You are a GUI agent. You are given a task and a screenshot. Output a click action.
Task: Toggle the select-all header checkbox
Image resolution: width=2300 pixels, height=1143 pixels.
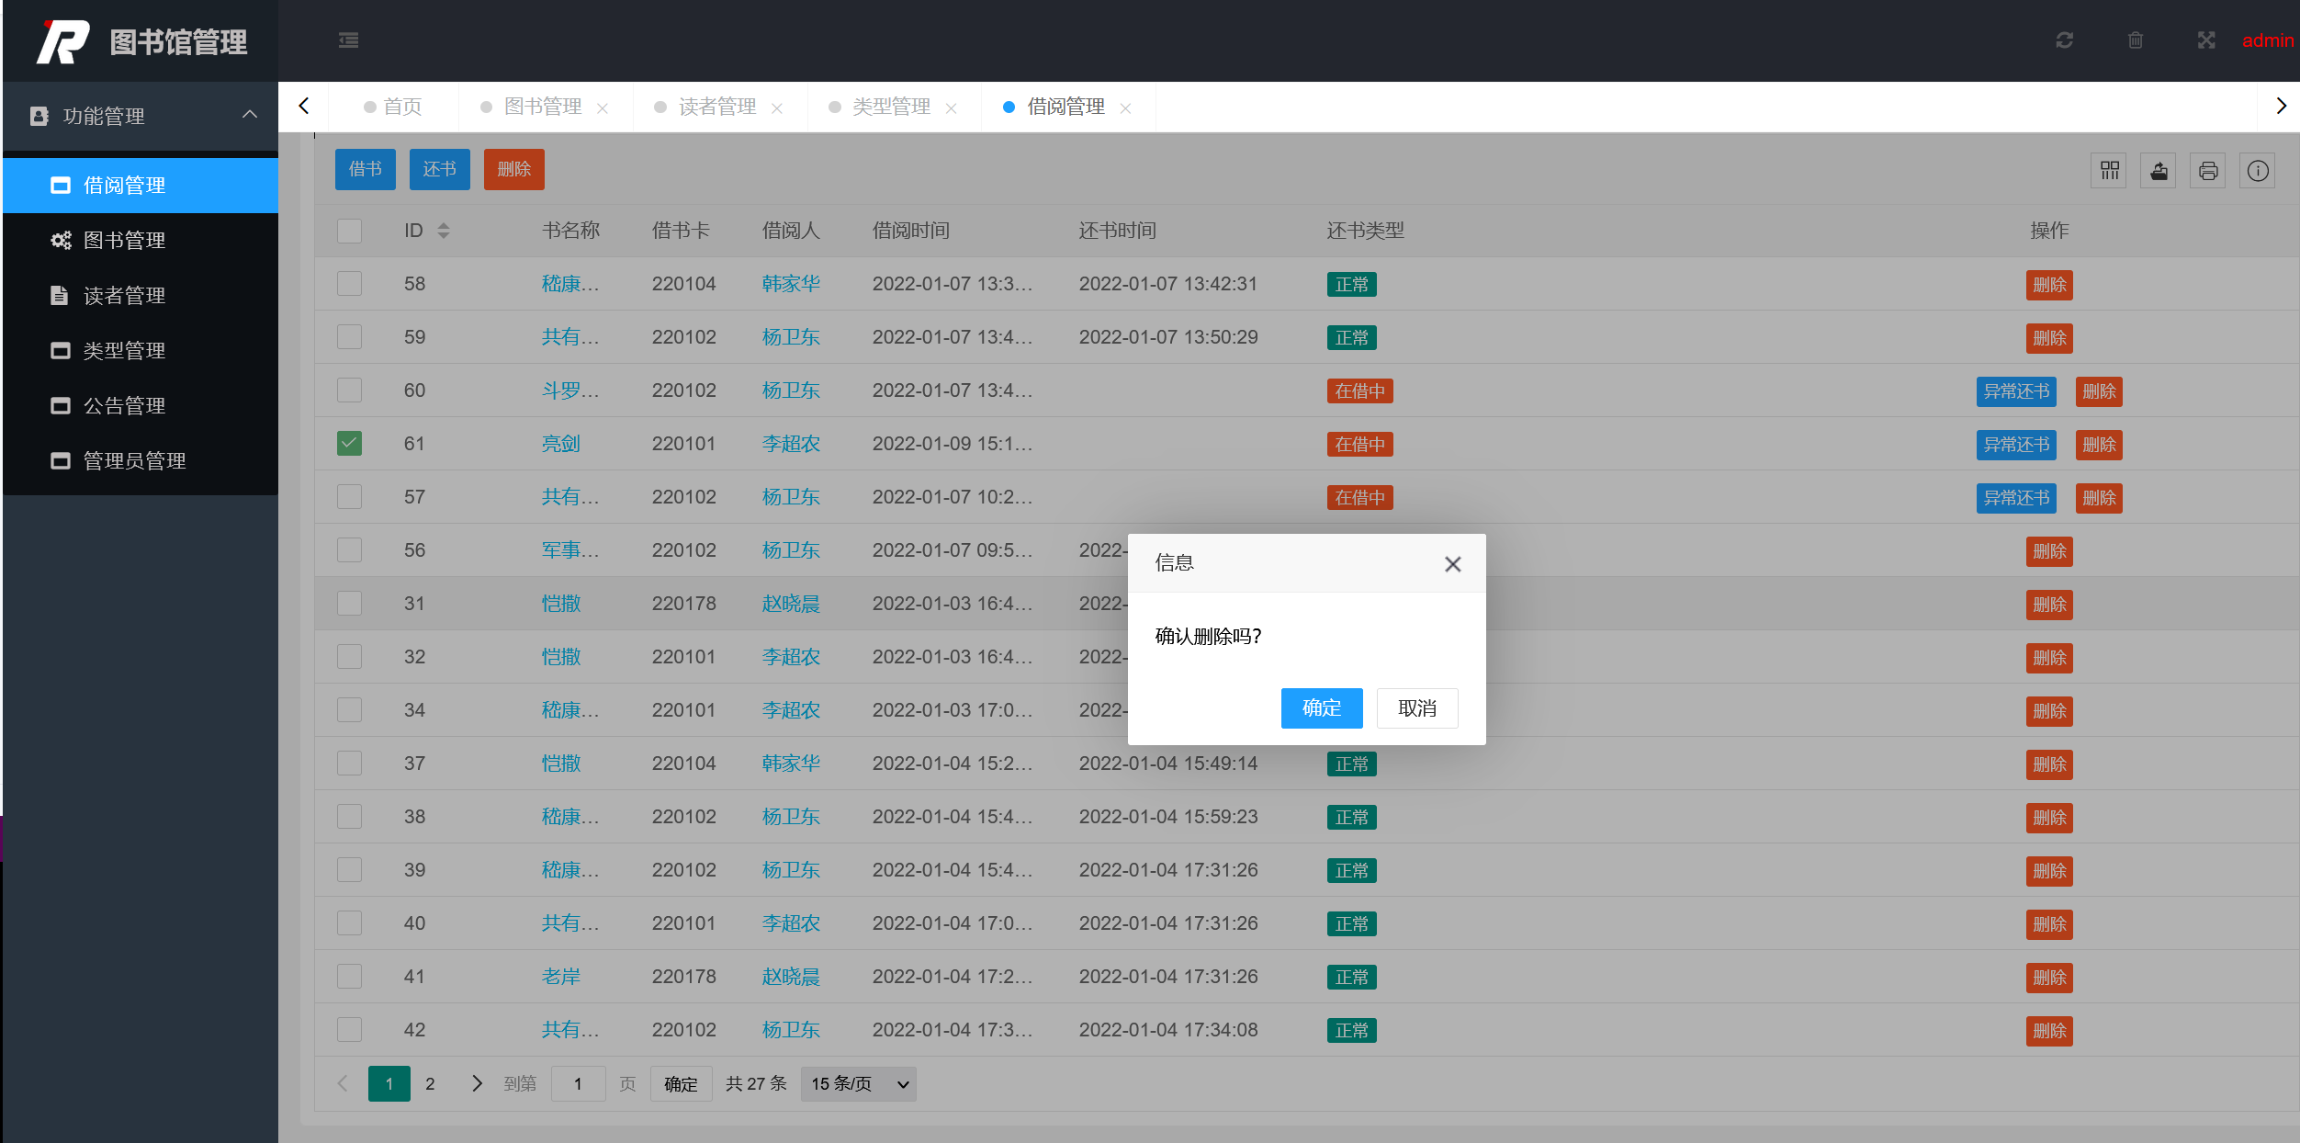pyautogui.click(x=349, y=231)
